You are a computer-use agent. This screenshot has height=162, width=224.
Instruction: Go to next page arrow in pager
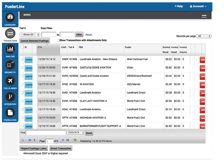click(63, 140)
